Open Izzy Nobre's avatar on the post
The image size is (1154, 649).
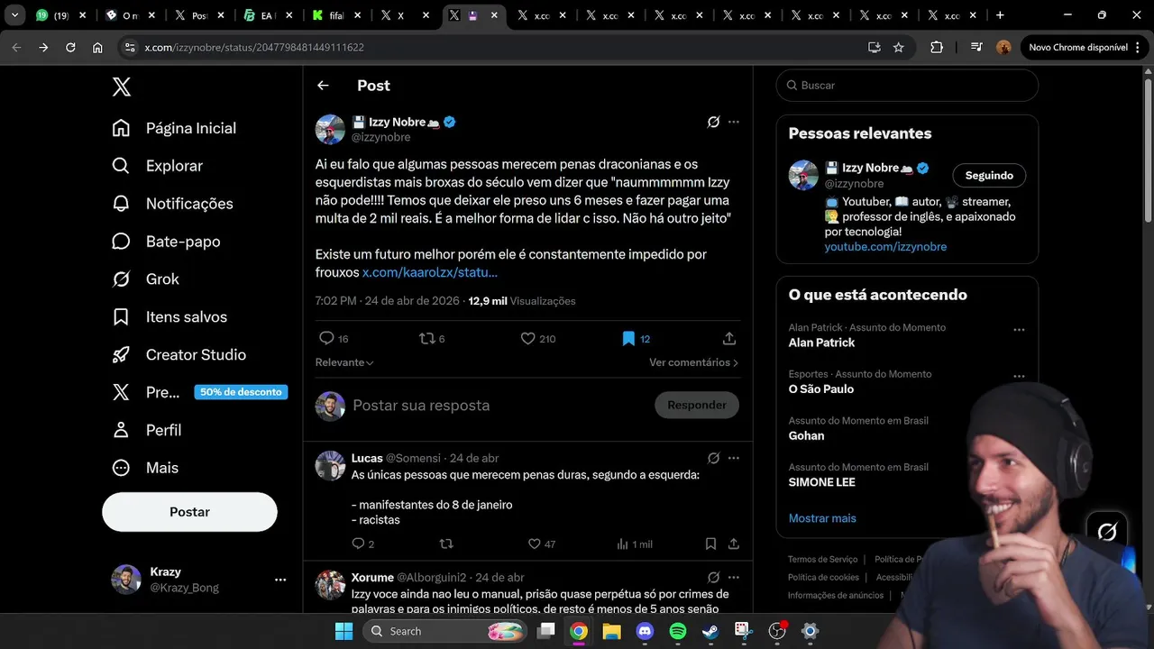(x=330, y=129)
